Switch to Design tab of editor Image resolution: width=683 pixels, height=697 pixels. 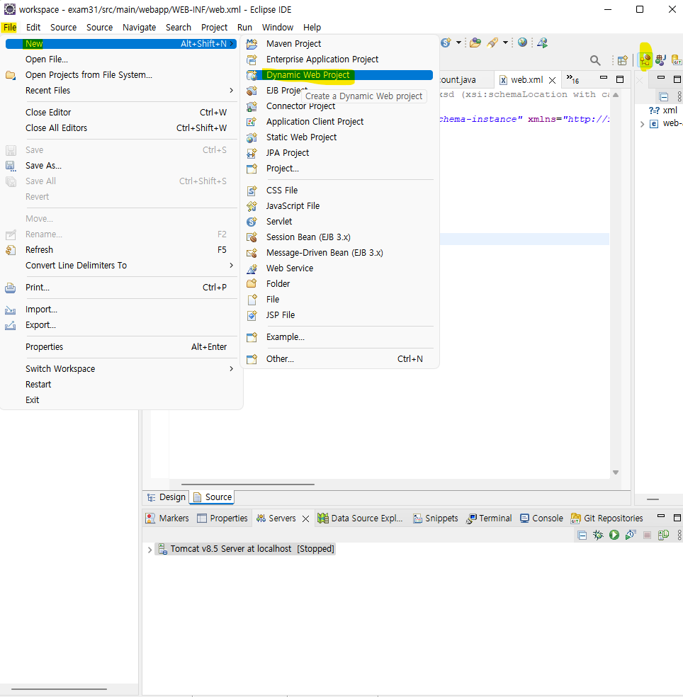(x=166, y=497)
